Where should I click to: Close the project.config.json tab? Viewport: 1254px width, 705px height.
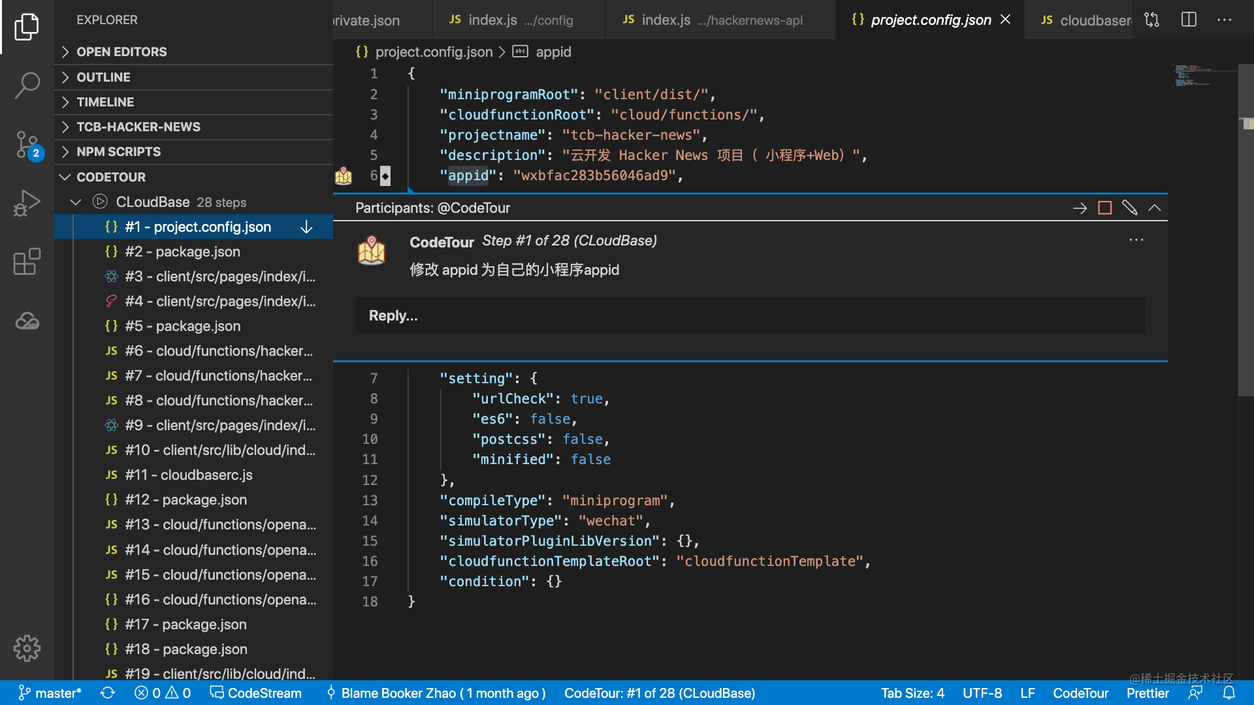(1005, 20)
